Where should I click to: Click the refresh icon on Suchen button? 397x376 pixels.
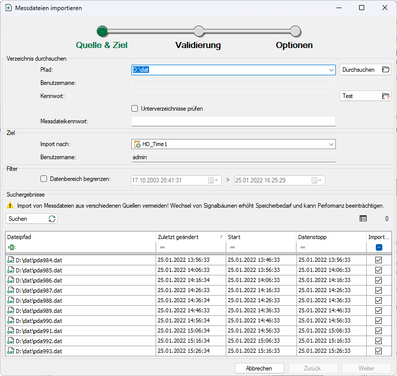[x=52, y=219]
